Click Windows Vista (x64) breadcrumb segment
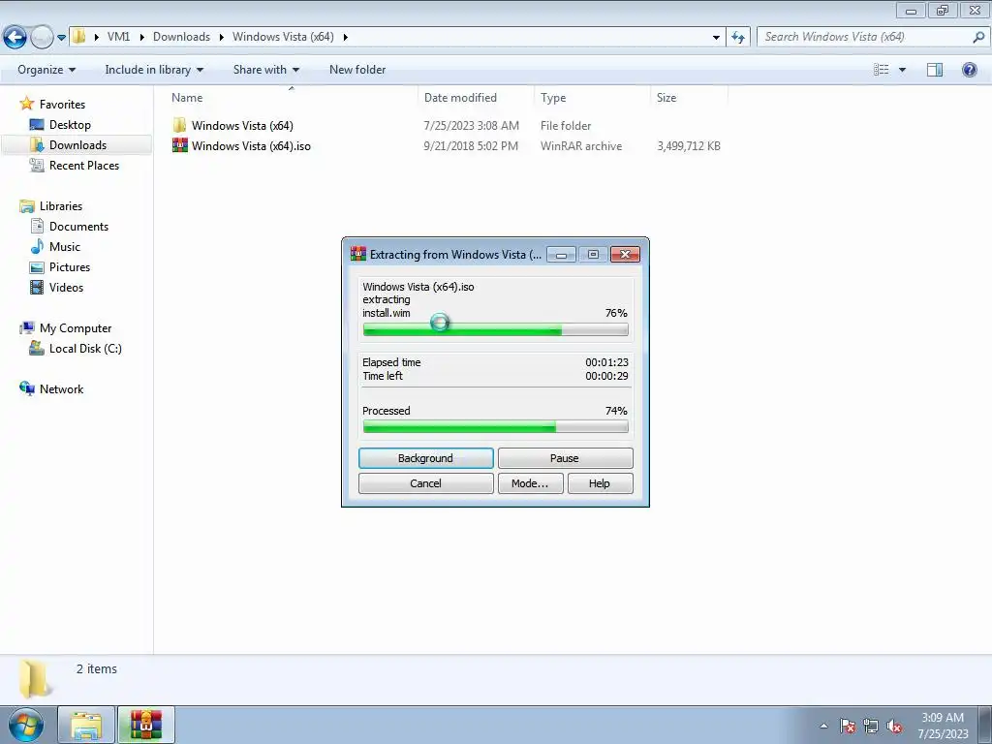The width and height of the screenshot is (992, 744). coord(283,37)
